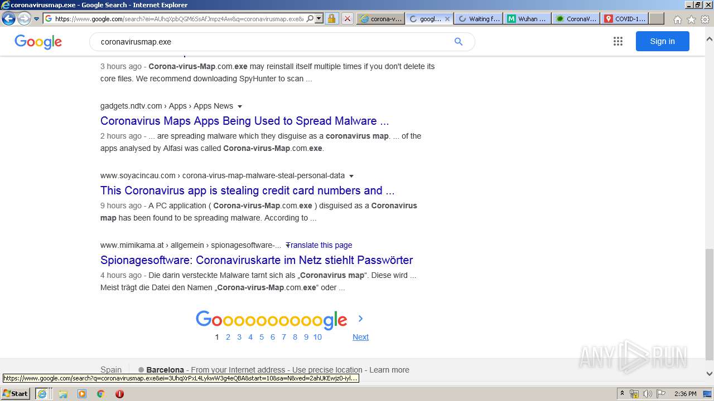This screenshot has width=714, height=401.
Task: Open the recent pages dropdown arrow
Action: (x=36, y=19)
